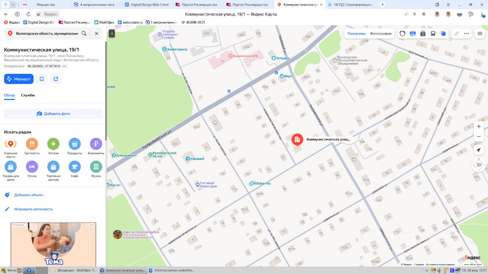Open the map layers selector
Screen dimensions: 488x274
point(443,33)
